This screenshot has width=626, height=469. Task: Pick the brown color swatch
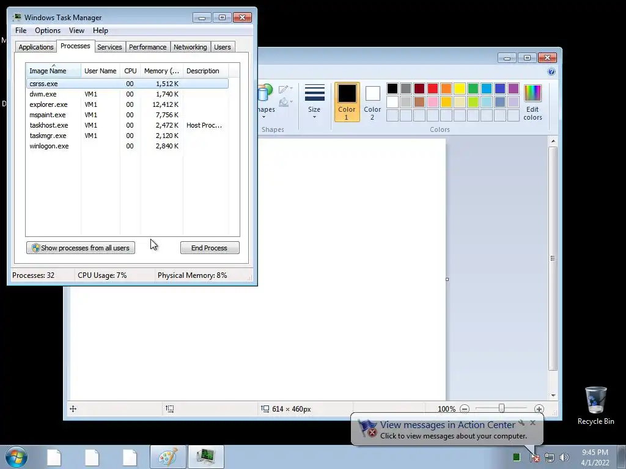click(x=419, y=102)
